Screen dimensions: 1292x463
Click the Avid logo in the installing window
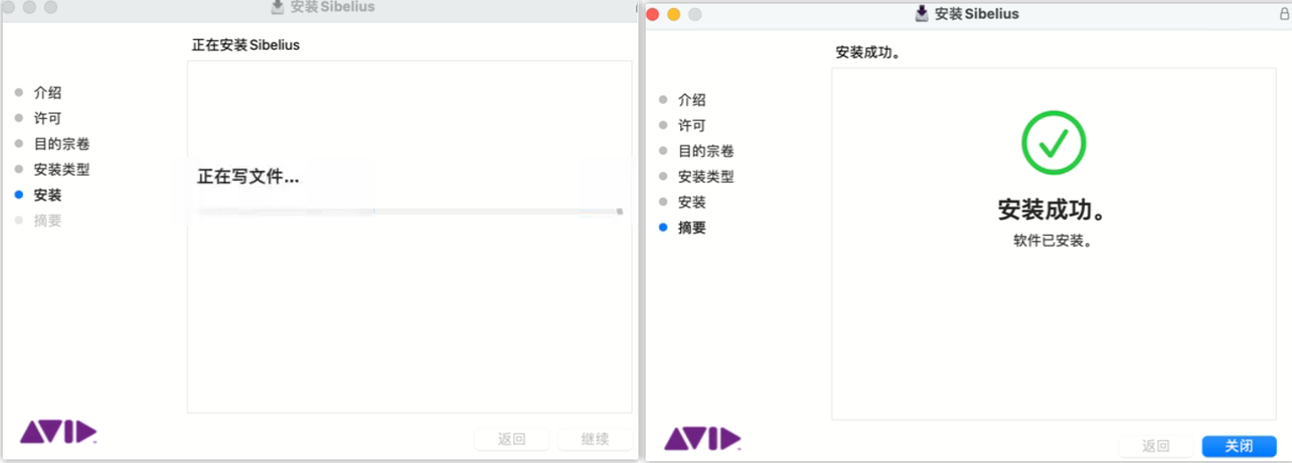click(x=59, y=432)
